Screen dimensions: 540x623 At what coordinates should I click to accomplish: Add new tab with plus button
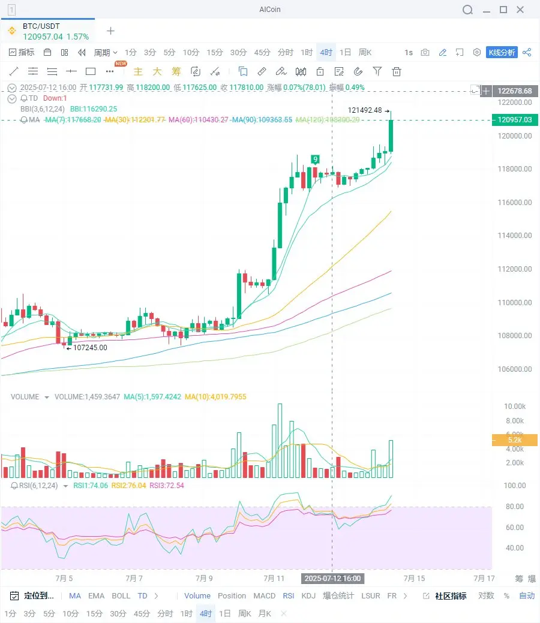pyautogui.click(x=110, y=31)
